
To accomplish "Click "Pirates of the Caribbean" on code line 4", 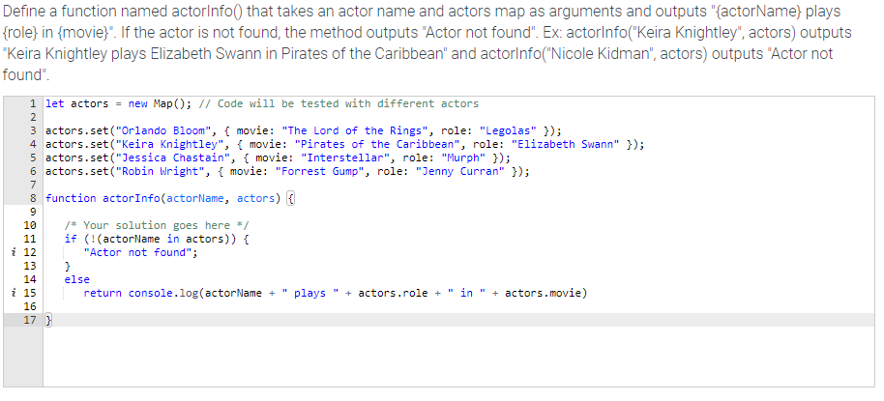I will 376,144.
